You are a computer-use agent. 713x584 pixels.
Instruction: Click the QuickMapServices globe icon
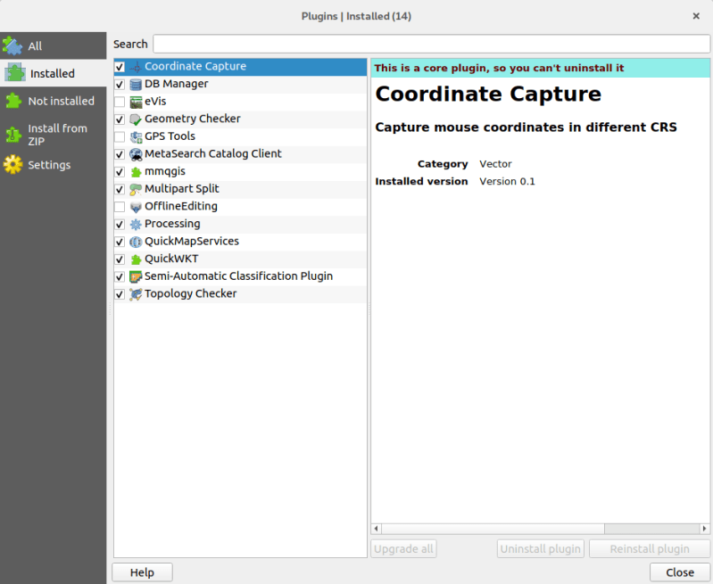pos(136,242)
